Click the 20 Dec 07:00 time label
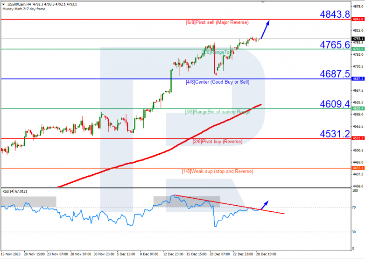 pos(219,254)
